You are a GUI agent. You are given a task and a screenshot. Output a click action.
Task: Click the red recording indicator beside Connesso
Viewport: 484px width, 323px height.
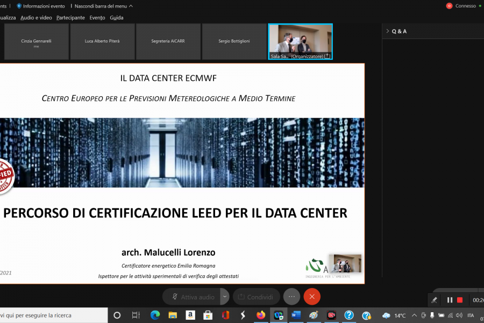449,6
